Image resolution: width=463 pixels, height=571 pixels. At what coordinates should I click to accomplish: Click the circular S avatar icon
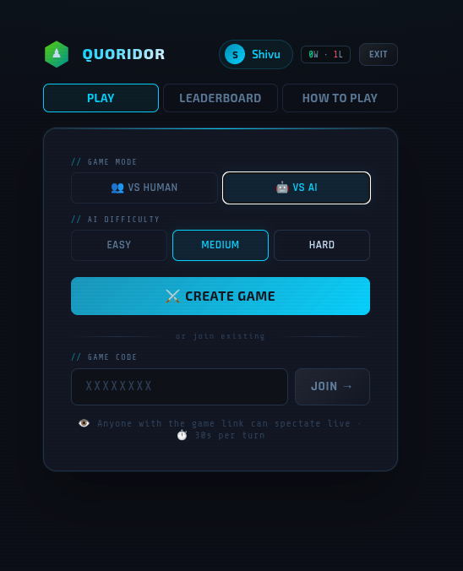235,54
